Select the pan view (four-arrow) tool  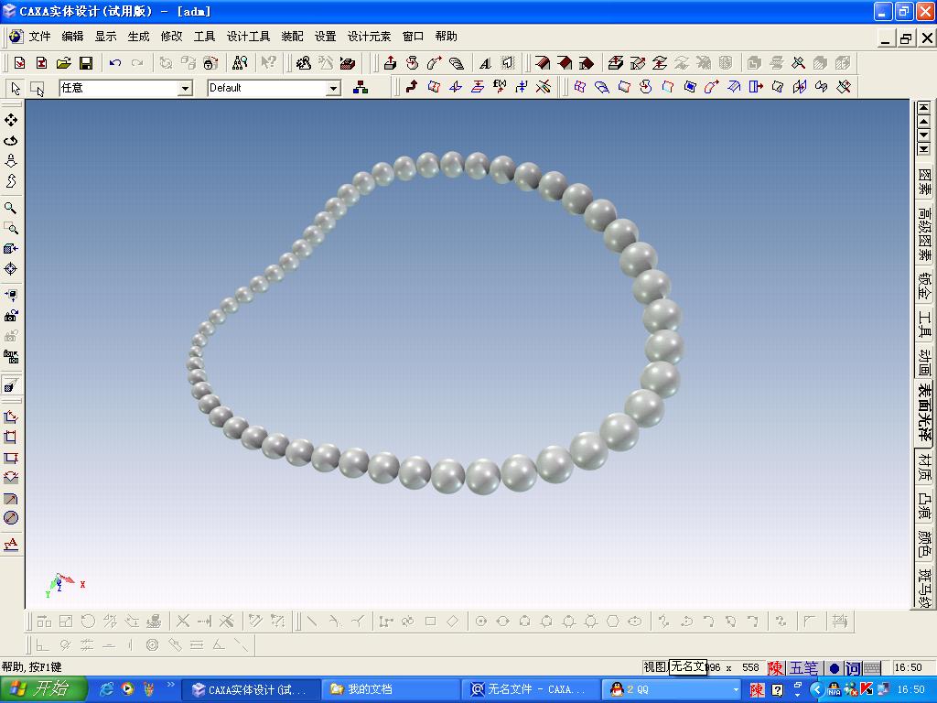click(x=11, y=120)
